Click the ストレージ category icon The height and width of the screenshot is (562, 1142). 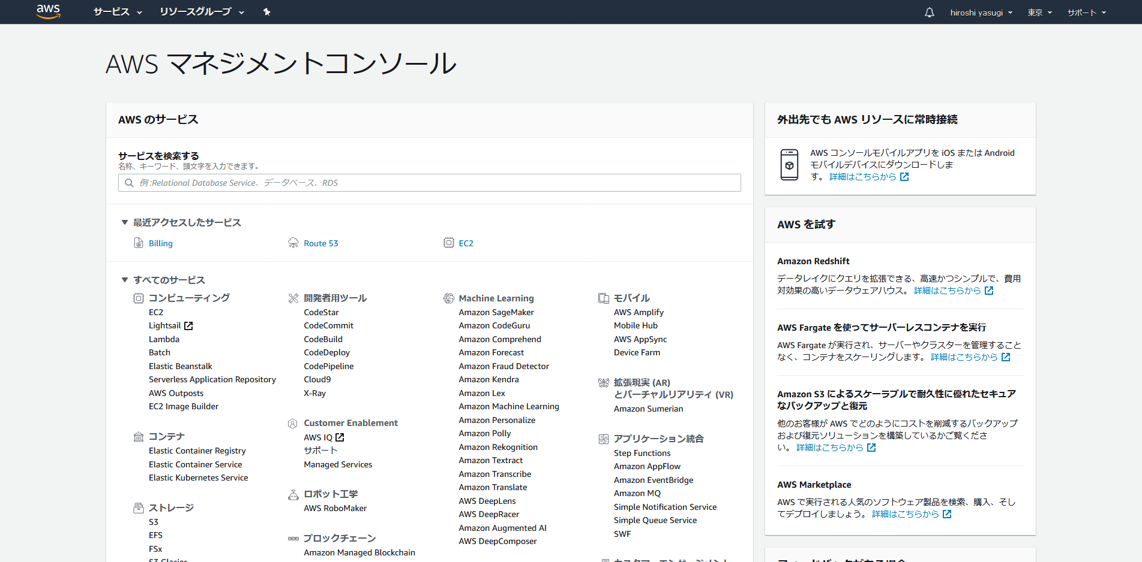point(139,507)
